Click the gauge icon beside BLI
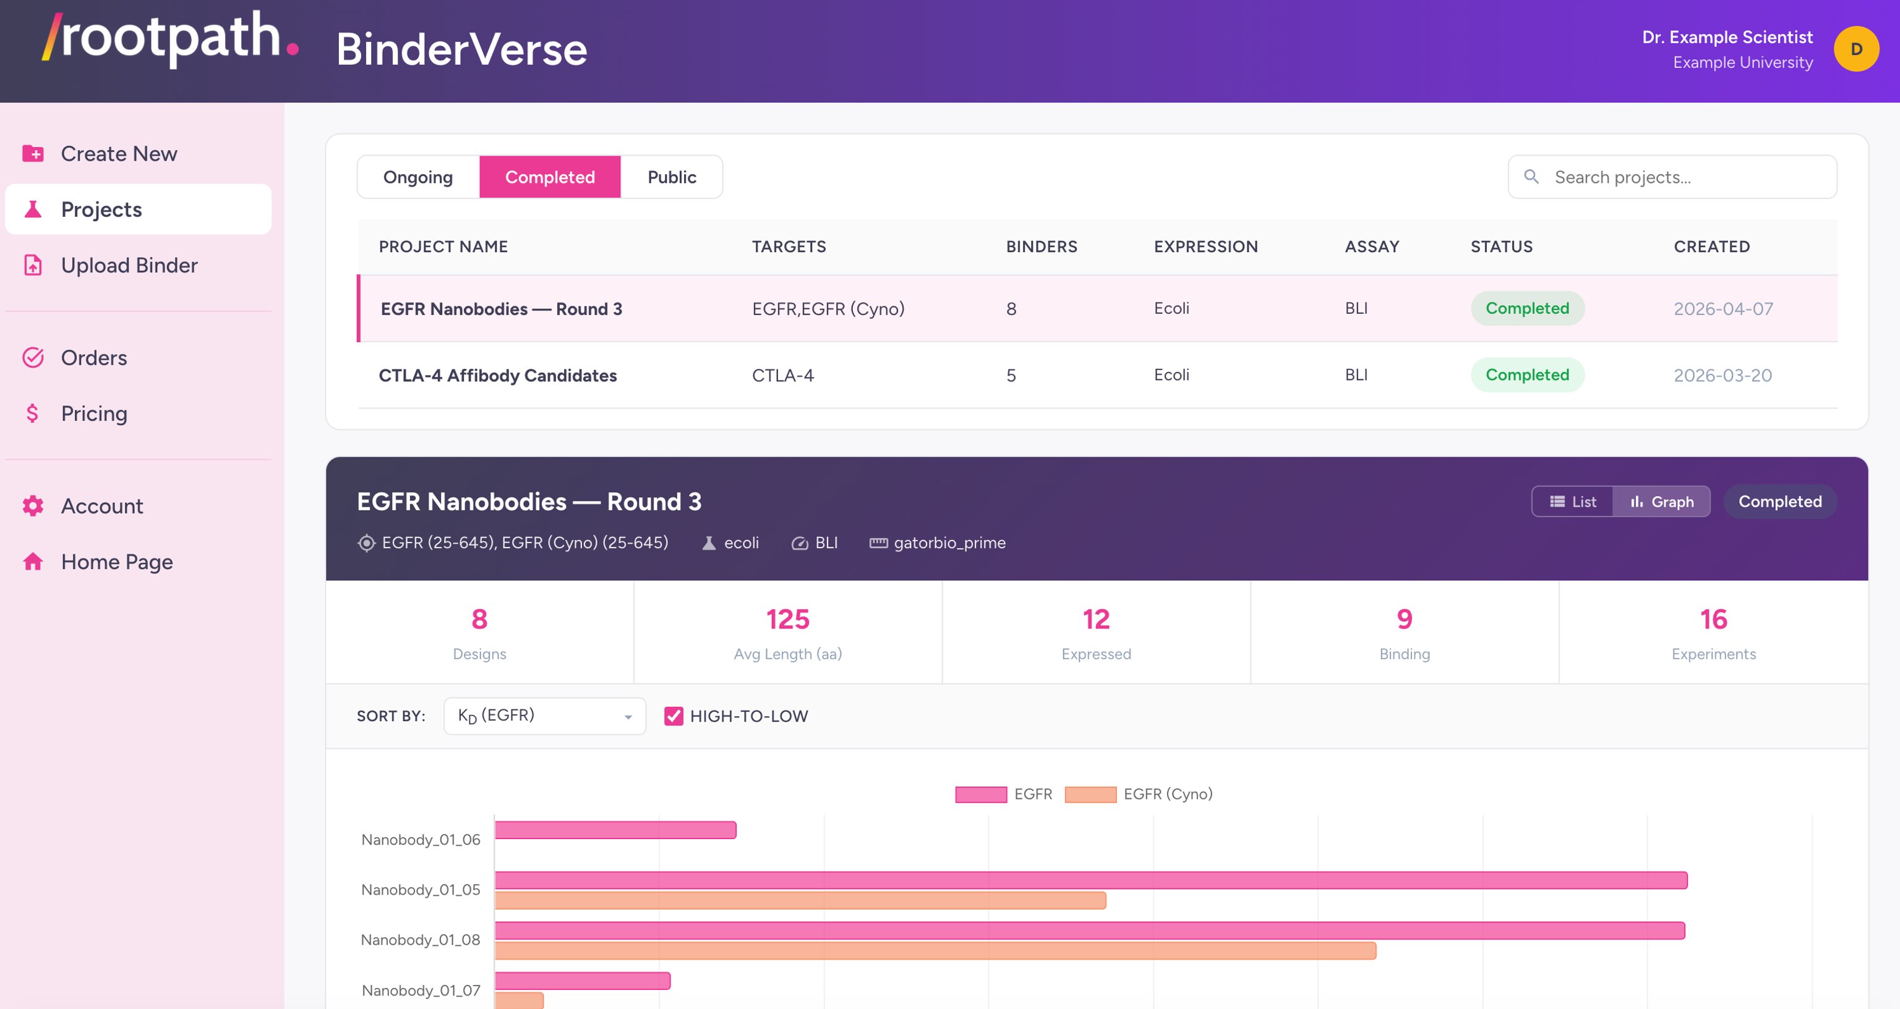 pos(800,543)
